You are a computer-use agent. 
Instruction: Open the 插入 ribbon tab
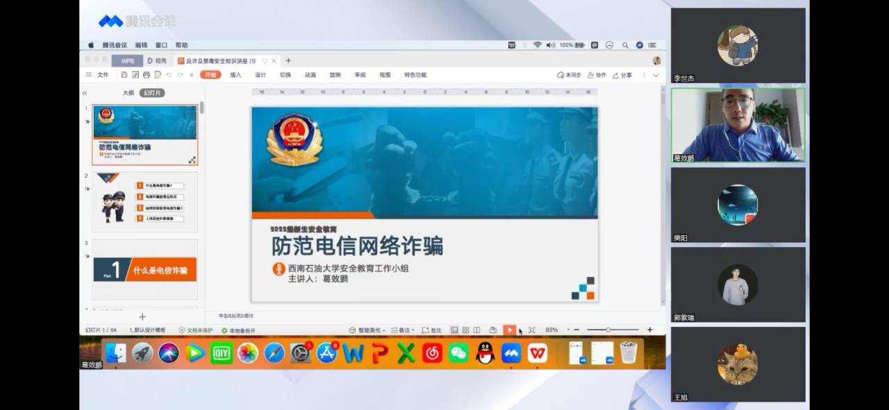(x=235, y=75)
